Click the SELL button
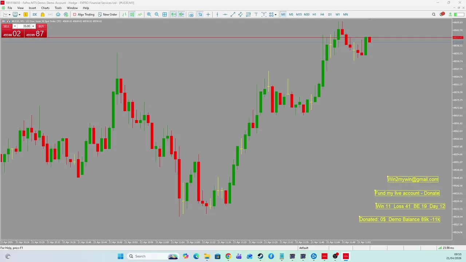This screenshot has width=466, height=262. click(x=7, y=26)
